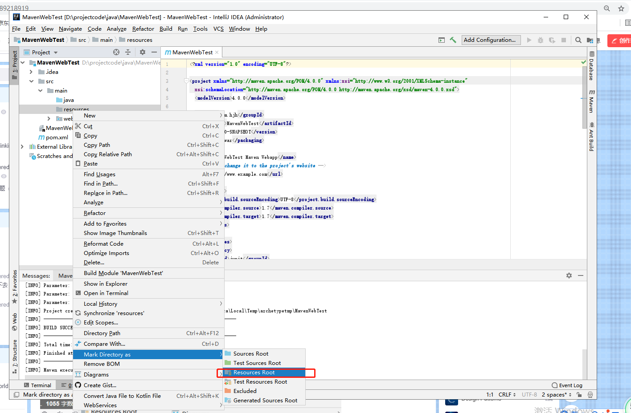This screenshot has height=413, width=631.
Task: Click the Collapse All icon in Project panel
Action: tap(128, 52)
